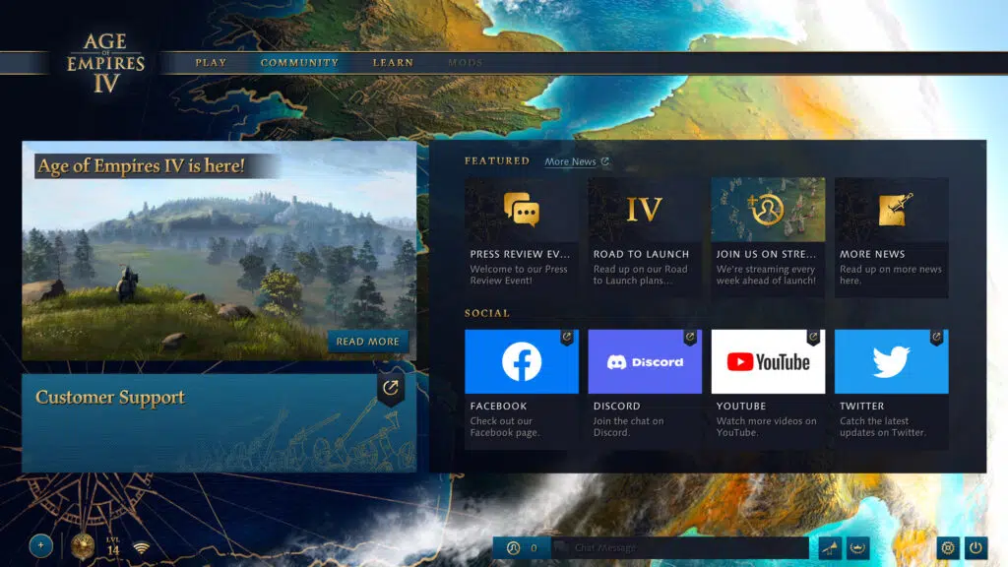Click the power quit button
Viewport: 1008px width, 567px height.
click(976, 547)
